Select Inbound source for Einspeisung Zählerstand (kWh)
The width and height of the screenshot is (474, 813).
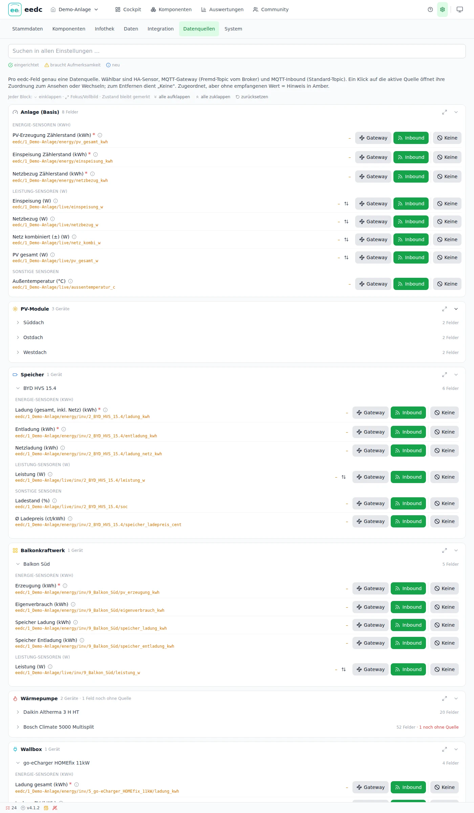click(x=411, y=157)
